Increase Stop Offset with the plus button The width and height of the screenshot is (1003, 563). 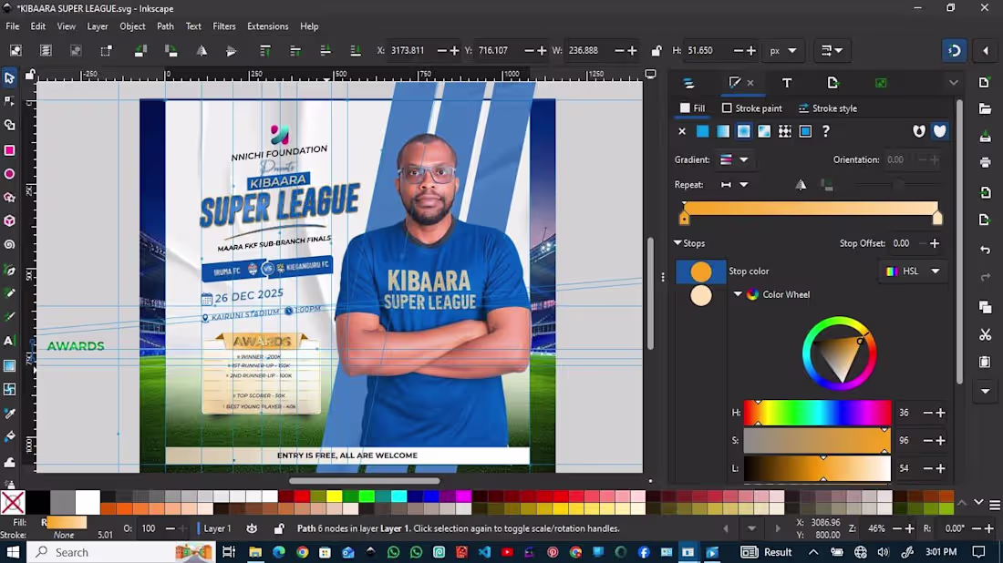[934, 243]
